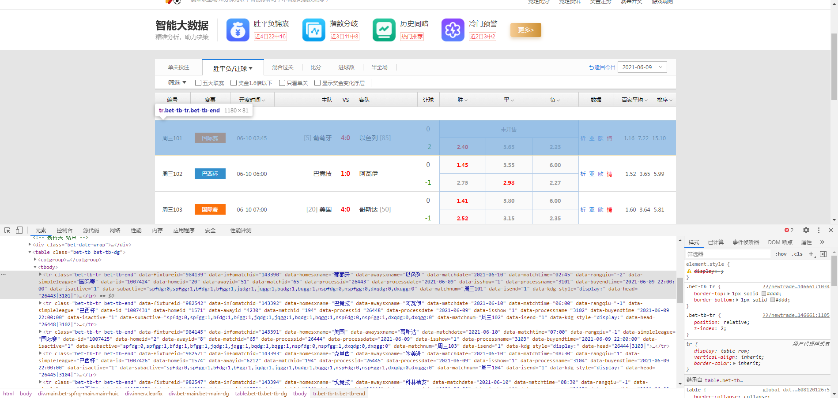Close the DevTools panel

[830, 230]
